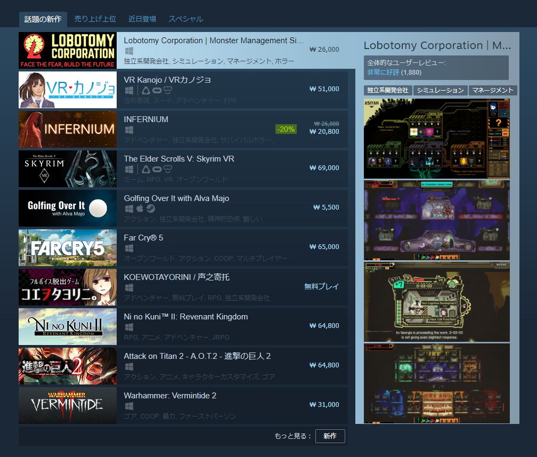Open the Far Cry 5 capsule image
Screen dimensions: 537x457
[68, 247]
